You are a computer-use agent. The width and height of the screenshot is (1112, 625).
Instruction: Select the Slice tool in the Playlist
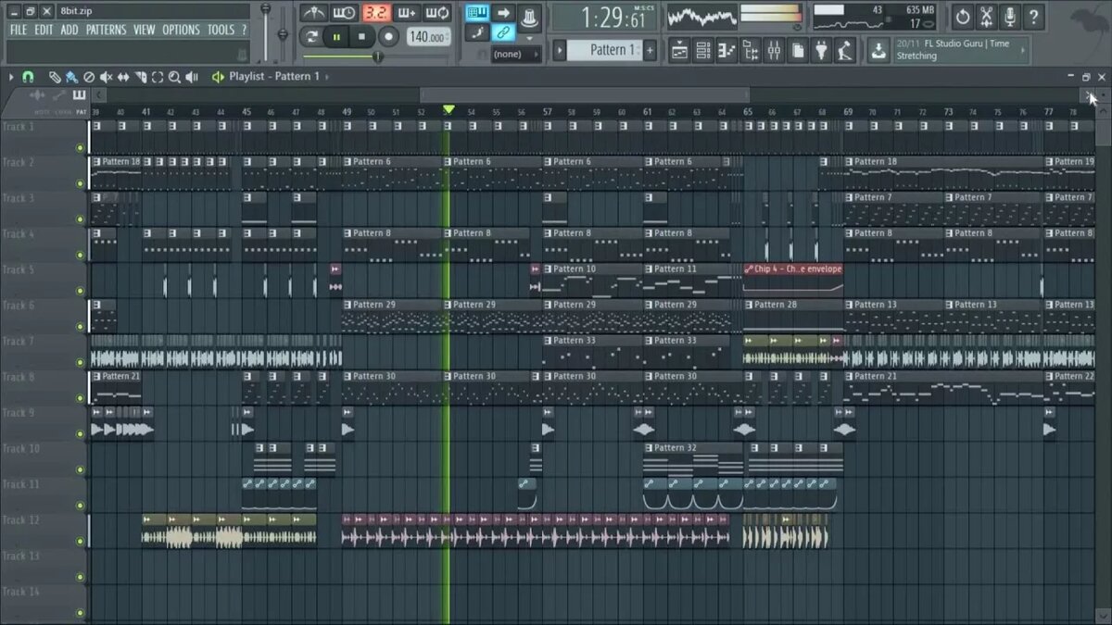pos(142,76)
